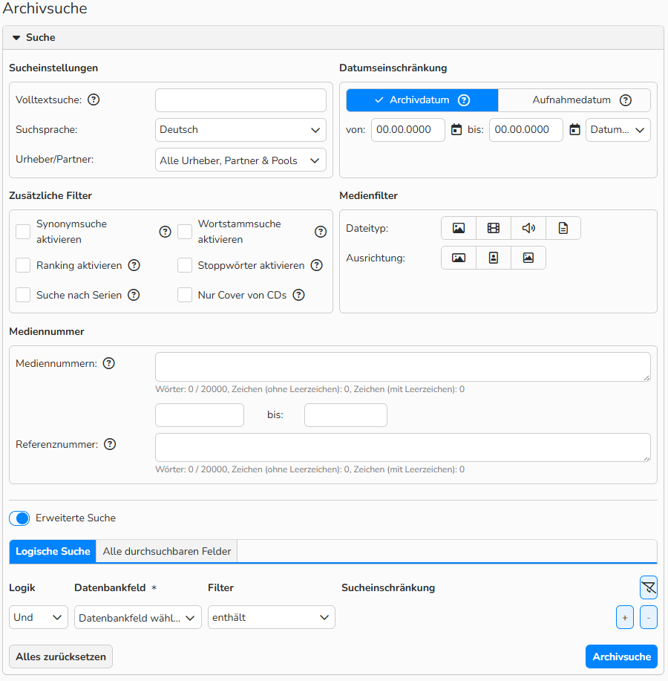Show help for Wortstammsuche aktivieren

[321, 232]
